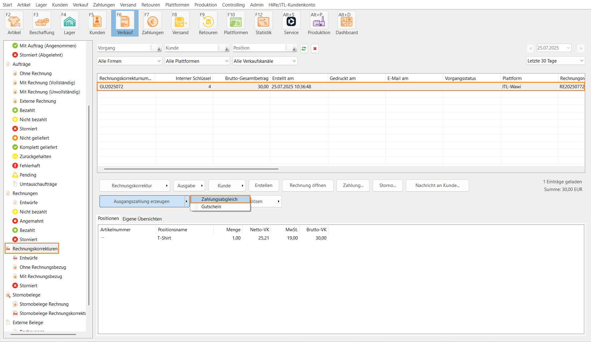Clear filters with the red X icon
This screenshot has height=342, width=591.
pyautogui.click(x=315, y=49)
